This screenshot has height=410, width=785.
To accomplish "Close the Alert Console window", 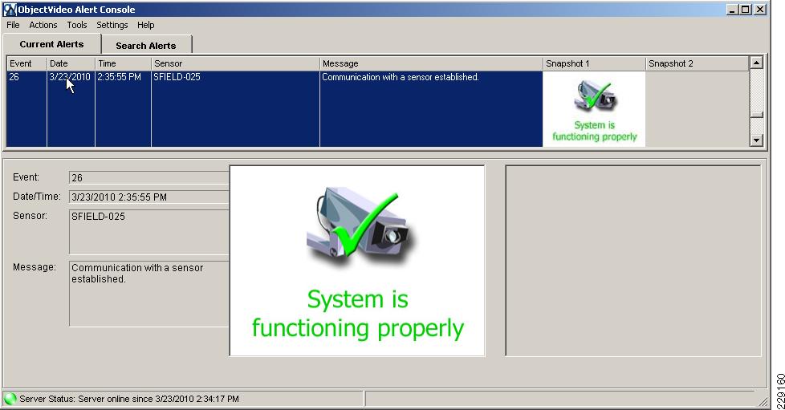I will (x=760, y=10).
